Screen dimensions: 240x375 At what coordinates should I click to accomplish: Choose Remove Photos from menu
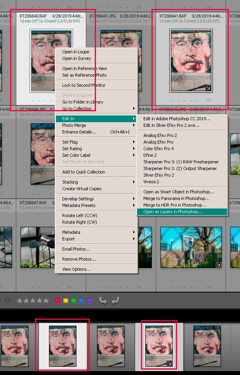(x=96, y=259)
